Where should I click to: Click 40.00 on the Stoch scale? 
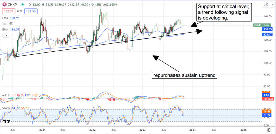coord(267,118)
